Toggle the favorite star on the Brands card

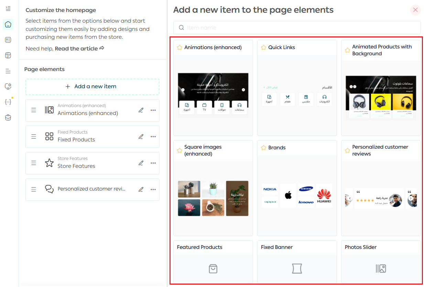pyautogui.click(x=264, y=148)
